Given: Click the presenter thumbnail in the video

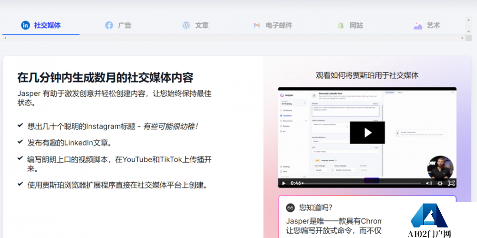Looking at the screenshot, I should pyautogui.click(x=440, y=169).
